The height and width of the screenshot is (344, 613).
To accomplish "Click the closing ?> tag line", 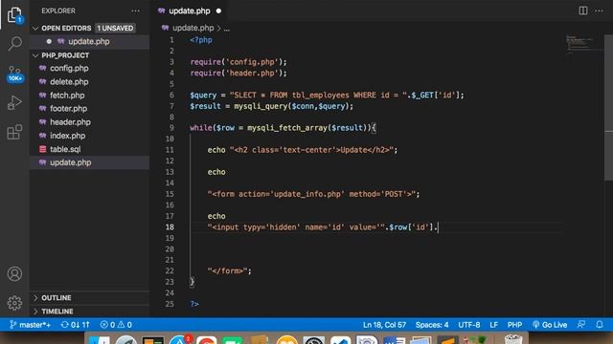I will 194,304.
